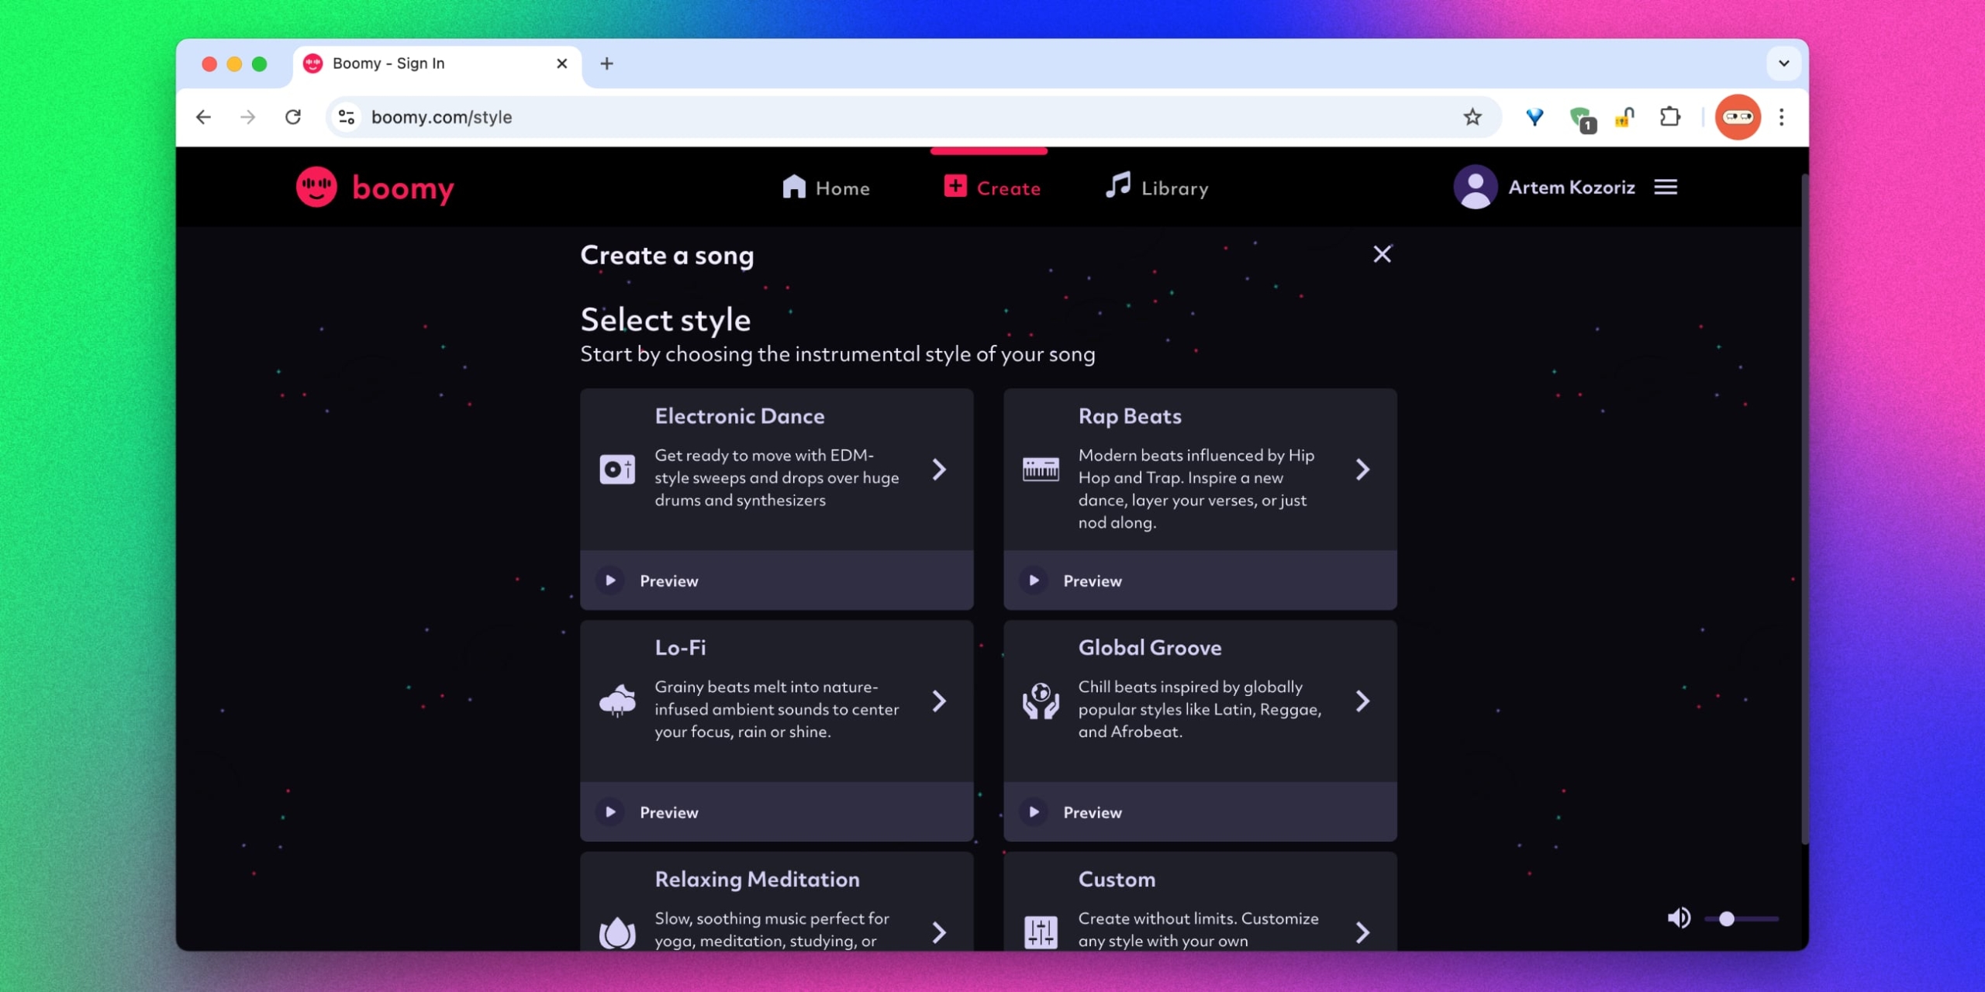Open the browser extensions puzzle icon

click(1669, 117)
